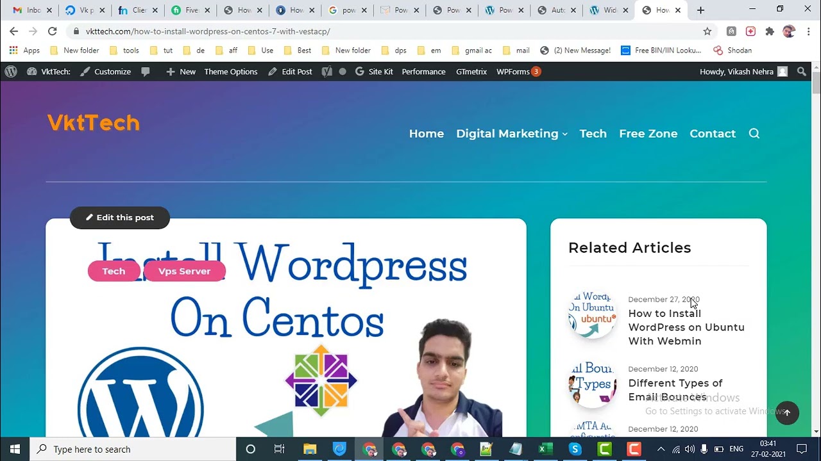Image resolution: width=821 pixels, height=461 pixels.
Task: Click the Windows taskbar search box
Action: (133, 449)
